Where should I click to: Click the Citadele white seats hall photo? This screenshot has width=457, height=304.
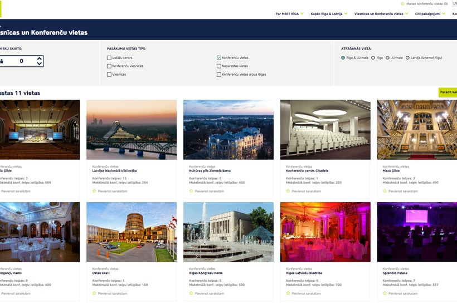[x=325, y=130]
